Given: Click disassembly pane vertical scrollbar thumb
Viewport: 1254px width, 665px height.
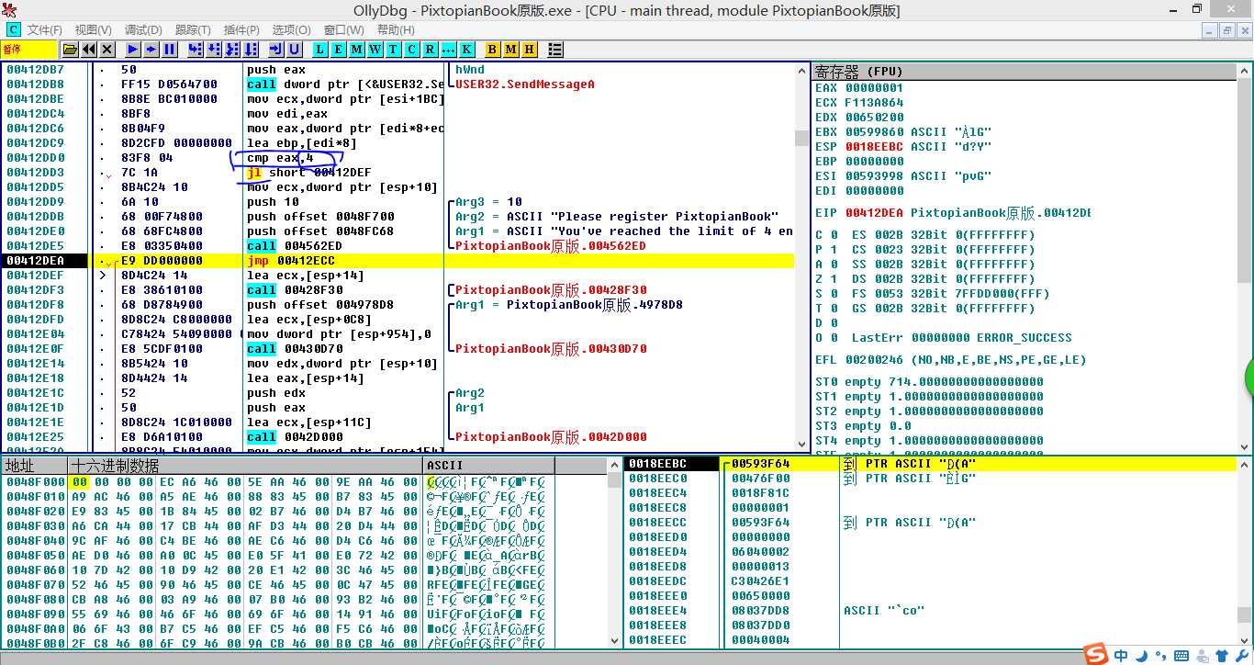Looking at the screenshot, I should click(801, 138).
